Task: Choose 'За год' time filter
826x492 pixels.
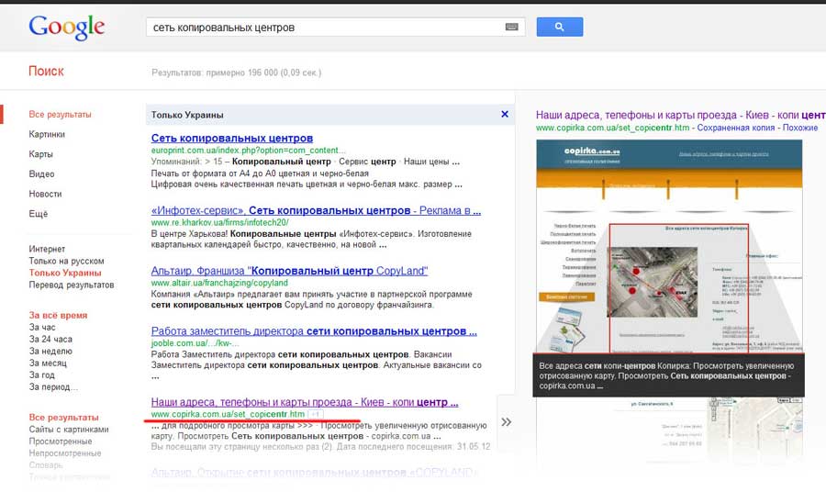Action: click(41, 375)
